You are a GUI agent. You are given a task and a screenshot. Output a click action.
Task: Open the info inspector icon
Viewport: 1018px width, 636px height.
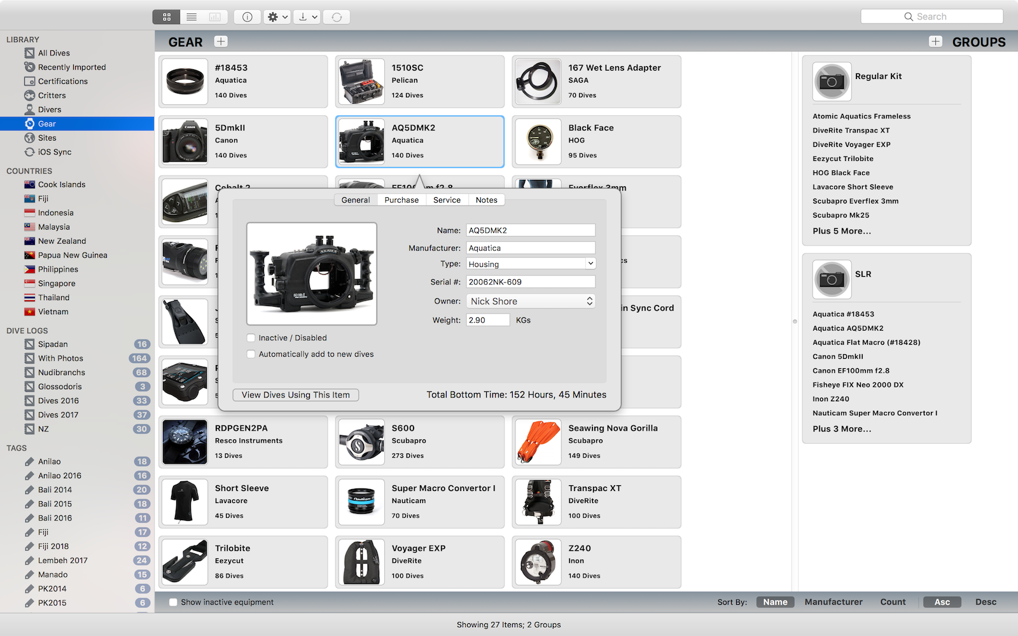coord(248,17)
